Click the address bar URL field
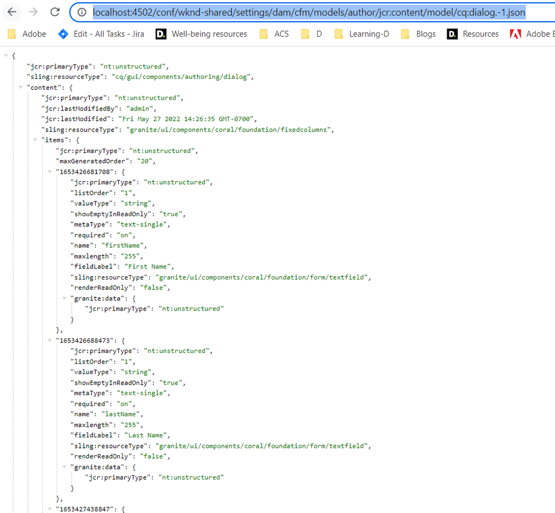Viewport: 555px width, 513px height. click(x=308, y=12)
